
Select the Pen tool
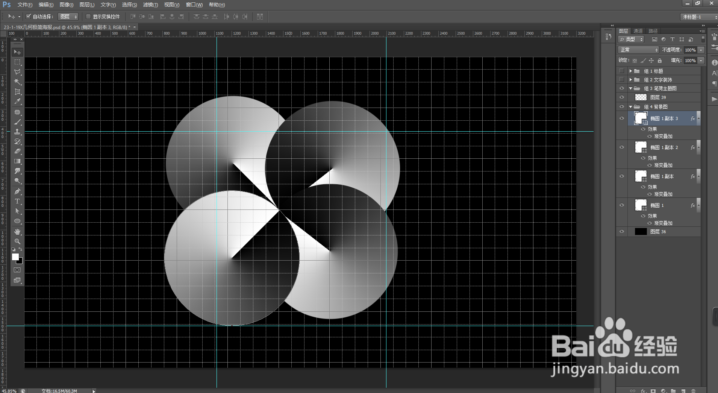pyautogui.click(x=17, y=191)
